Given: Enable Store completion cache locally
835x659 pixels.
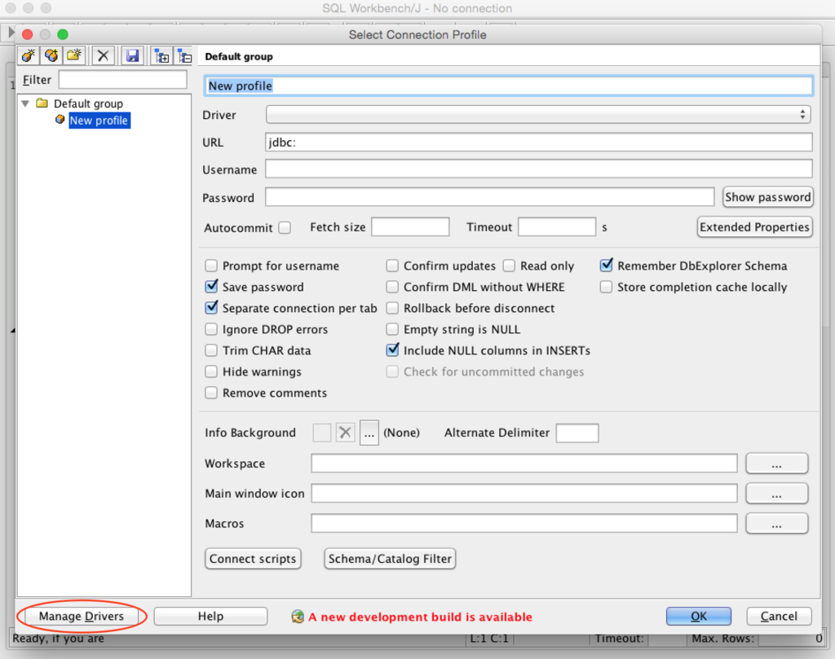Looking at the screenshot, I should point(606,287).
